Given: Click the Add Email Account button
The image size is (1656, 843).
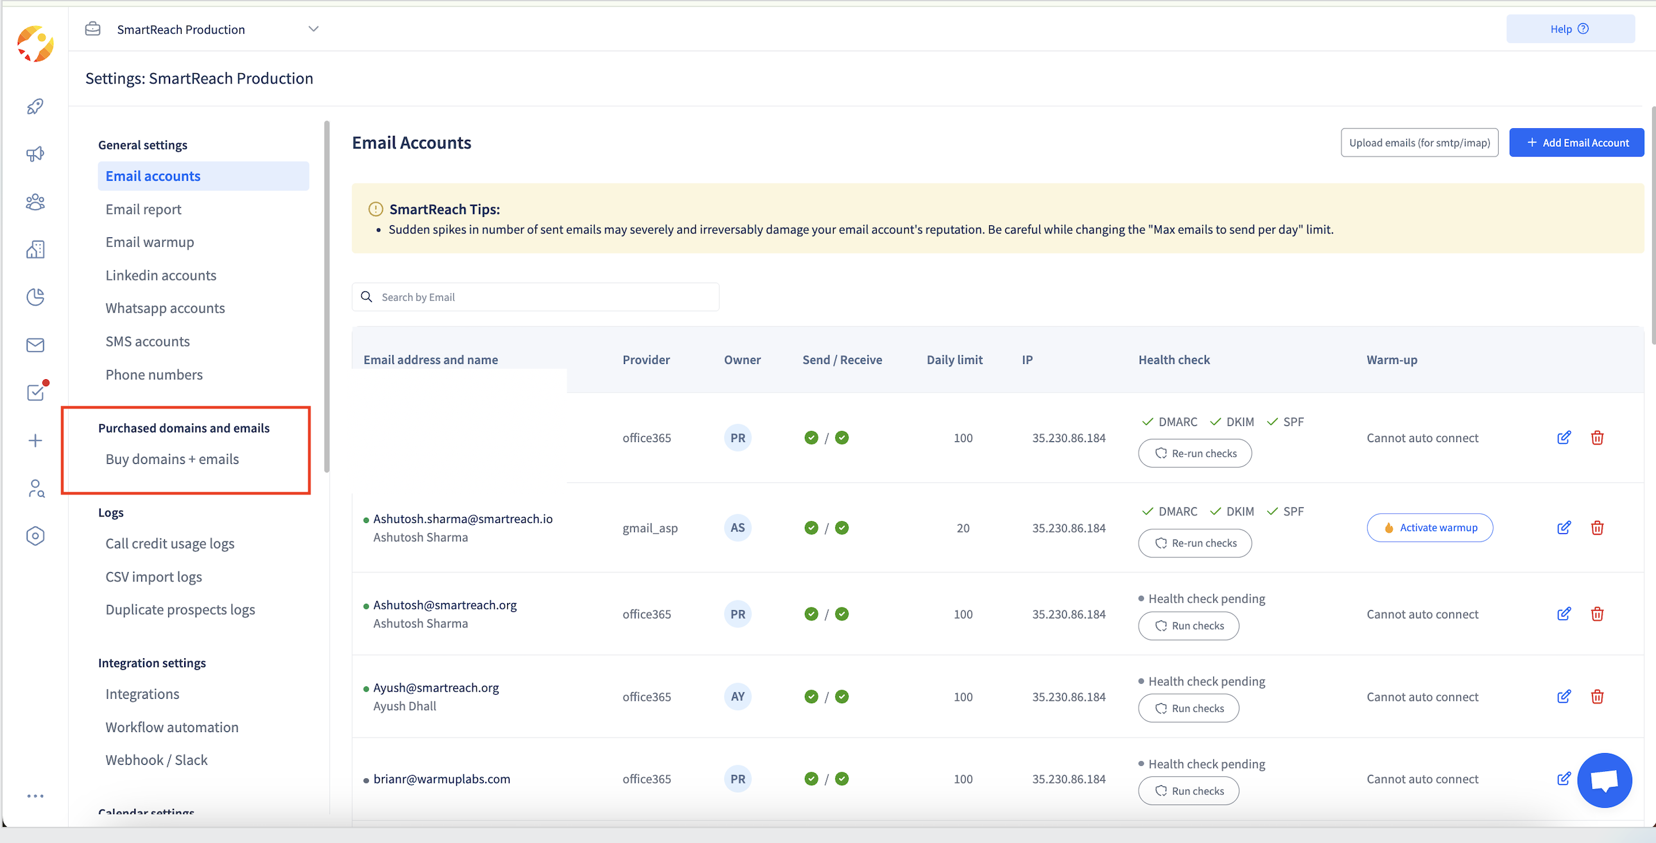Looking at the screenshot, I should tap(1576, 142).
